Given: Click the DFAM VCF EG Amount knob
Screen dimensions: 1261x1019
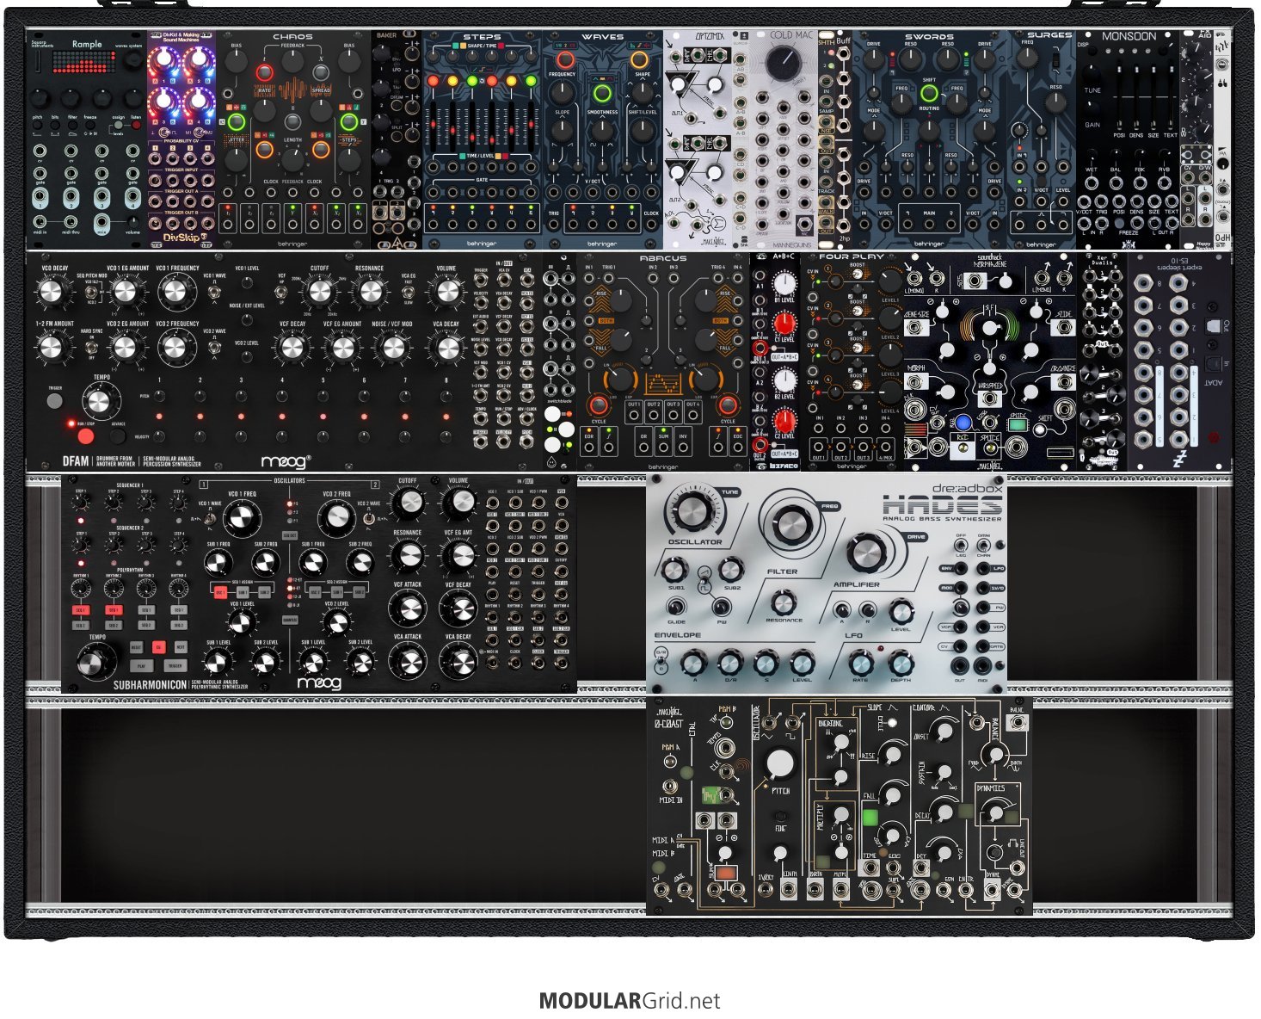Looking at the screenshot, I should [x=342, y=348].
